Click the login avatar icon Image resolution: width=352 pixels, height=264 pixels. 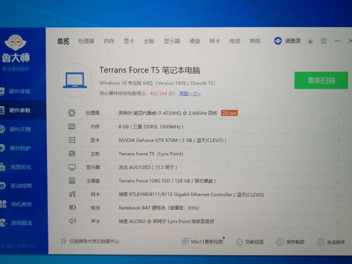click(x=278, y=41)
